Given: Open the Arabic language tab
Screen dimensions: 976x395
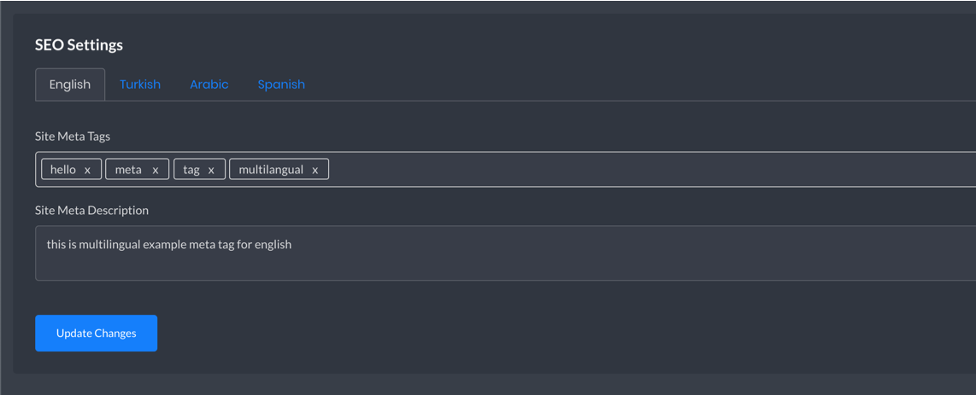Looking at the screenshot, I should point(209,84).
